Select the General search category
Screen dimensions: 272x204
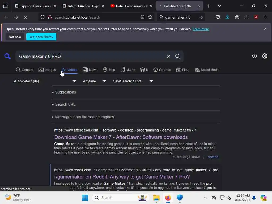pyautogui.click(x=24, y=70)
